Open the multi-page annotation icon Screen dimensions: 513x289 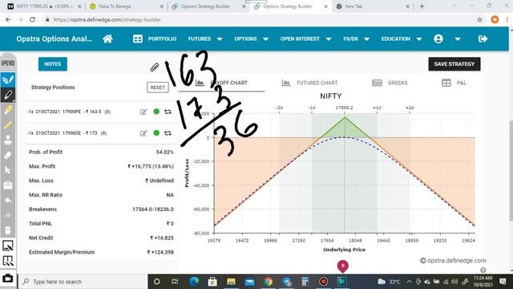8,261
